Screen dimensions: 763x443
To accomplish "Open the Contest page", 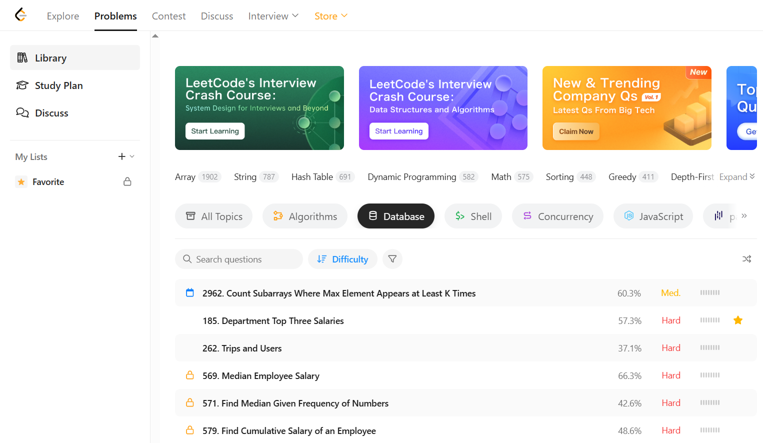I will (168, 16).
